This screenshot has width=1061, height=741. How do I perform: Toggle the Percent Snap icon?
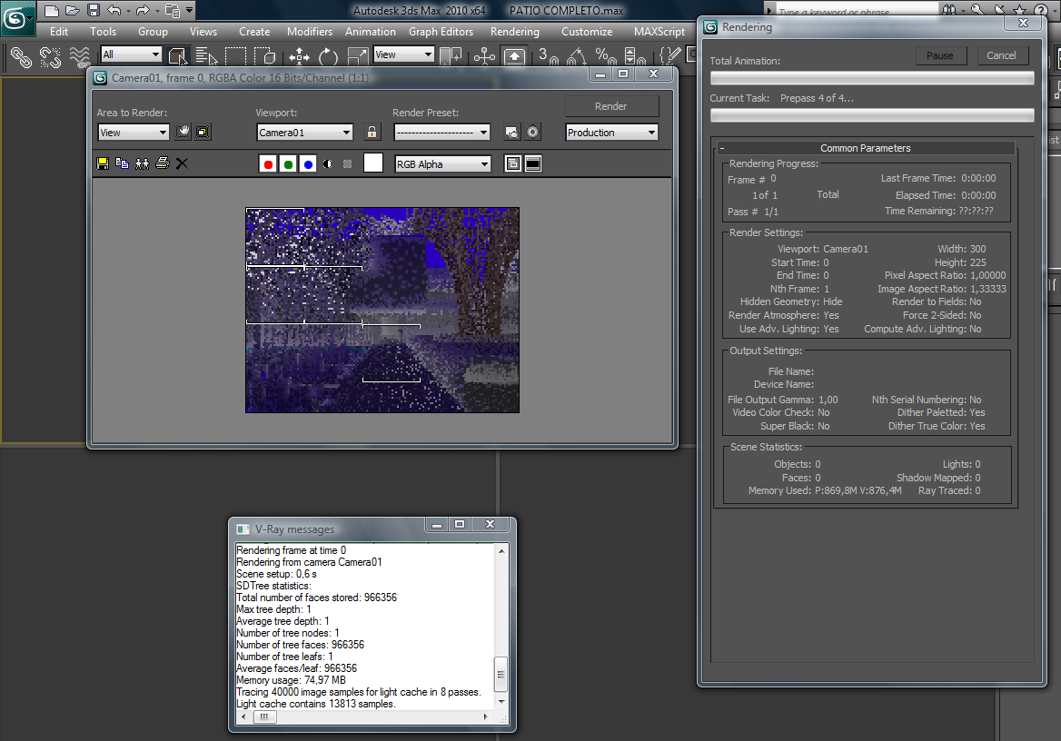(x=605, y=55)
